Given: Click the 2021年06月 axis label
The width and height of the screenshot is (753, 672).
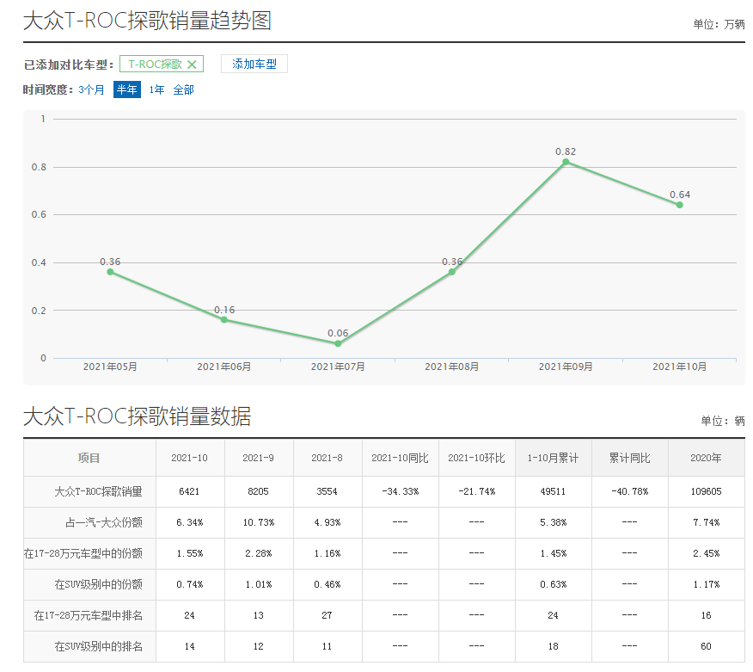Looking at the screenshot, I should coord(223,367).
